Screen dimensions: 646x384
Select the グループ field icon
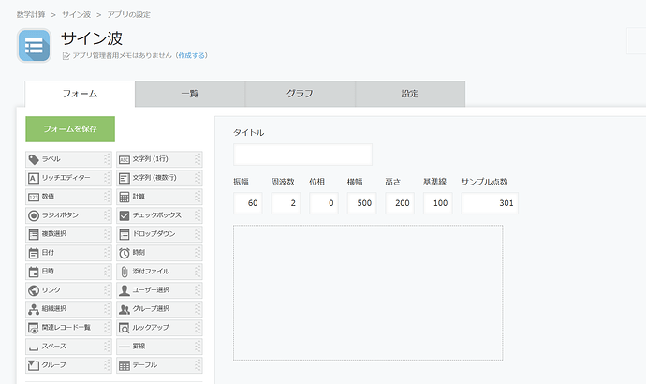(x=34, y=365)
